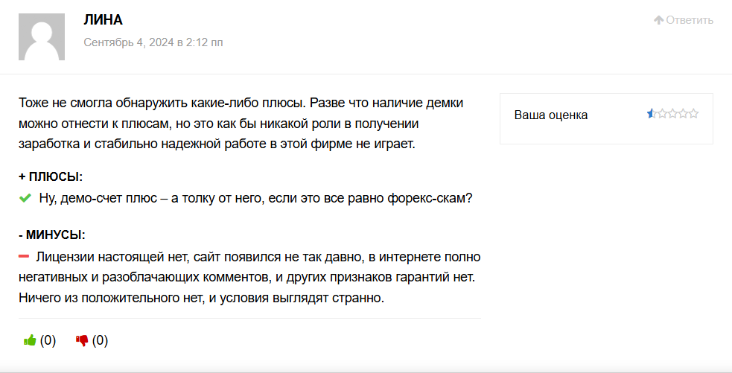Click the "- МИНУСЫ:" heading
732x373 pixels.
(x=52, y=235)
